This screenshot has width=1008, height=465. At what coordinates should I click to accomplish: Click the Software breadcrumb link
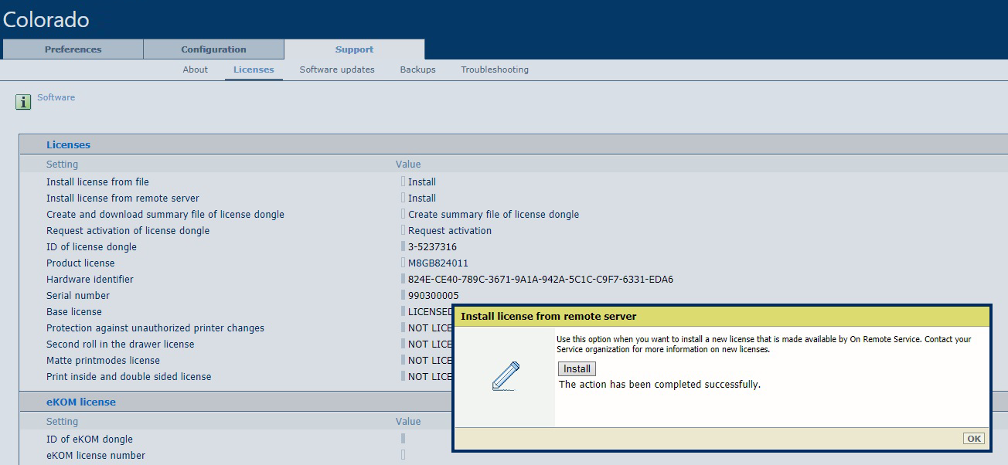click(x=56, y=97)
